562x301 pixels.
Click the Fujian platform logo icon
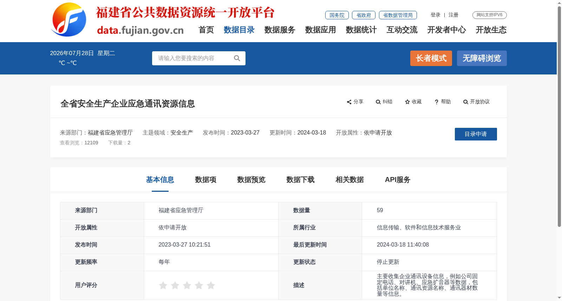[x=69, y=20]
